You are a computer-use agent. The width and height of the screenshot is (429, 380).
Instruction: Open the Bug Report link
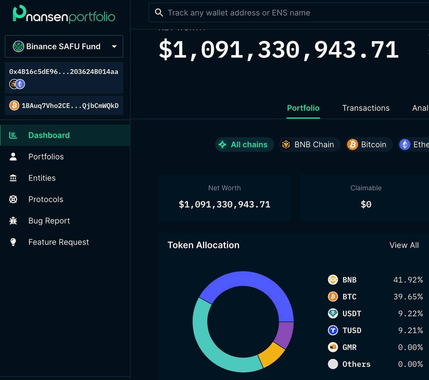click(x=65, y=221)
